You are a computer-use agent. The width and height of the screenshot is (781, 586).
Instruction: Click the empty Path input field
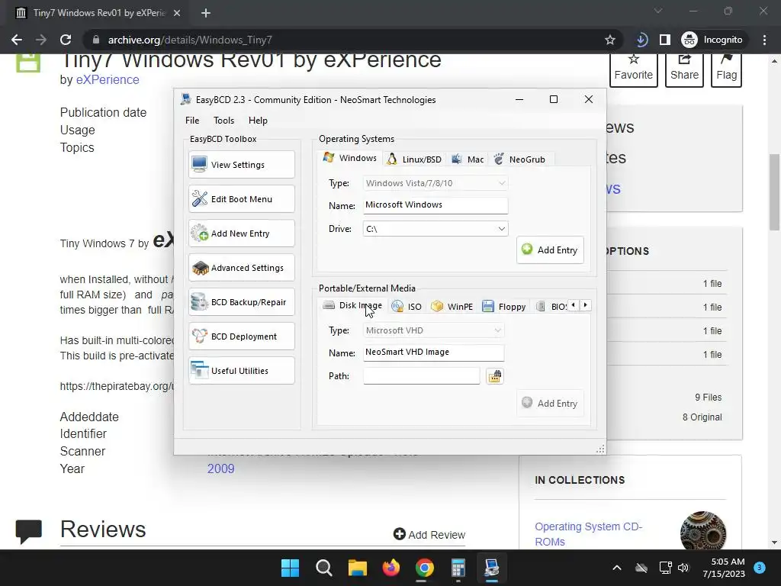pos(421,375)
